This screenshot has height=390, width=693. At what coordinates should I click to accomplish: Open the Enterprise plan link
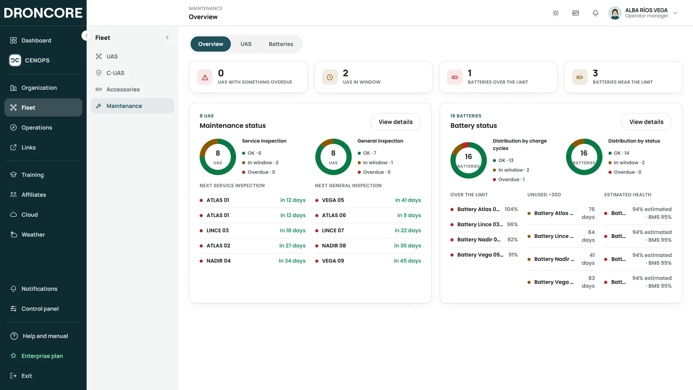click(43, 356)
